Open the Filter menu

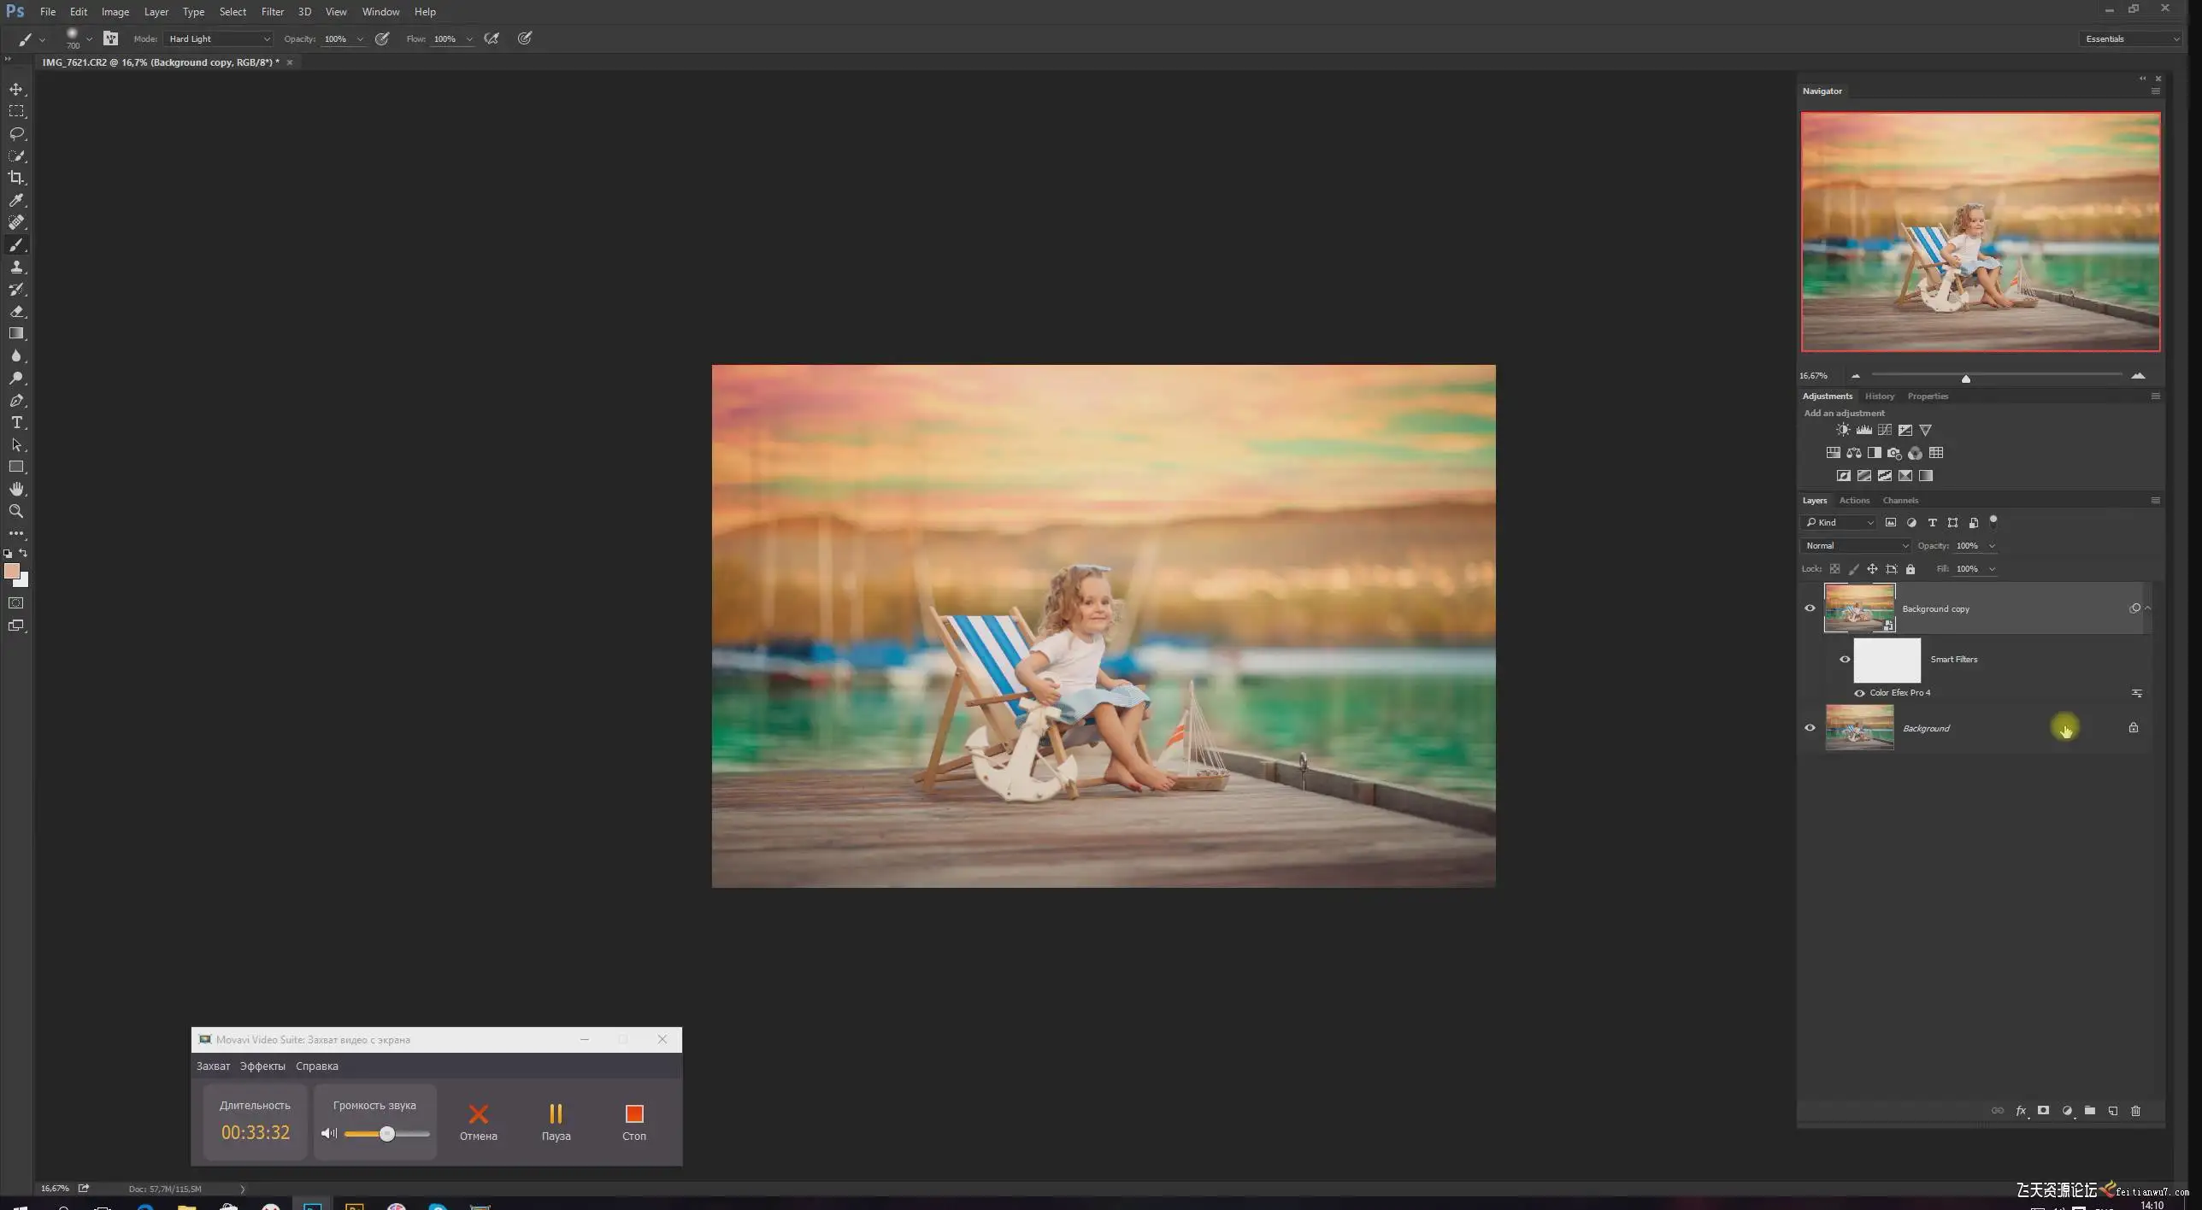click(272, 12)
